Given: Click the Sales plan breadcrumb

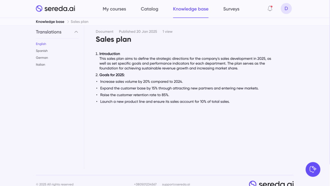Looking at the screenshot, I should (x=80, y=22).
